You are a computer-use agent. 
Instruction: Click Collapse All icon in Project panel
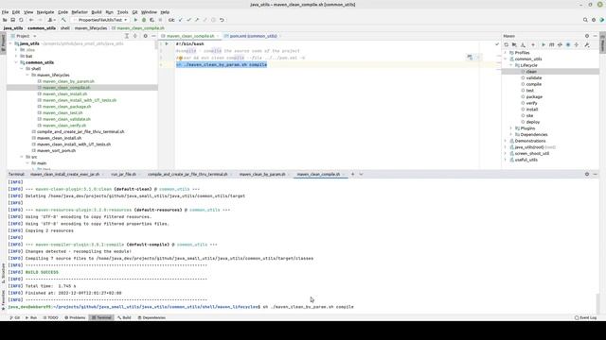click(134, 36)
